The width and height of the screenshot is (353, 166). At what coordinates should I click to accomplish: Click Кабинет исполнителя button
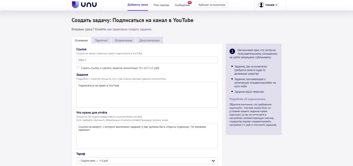click(212, 5)
